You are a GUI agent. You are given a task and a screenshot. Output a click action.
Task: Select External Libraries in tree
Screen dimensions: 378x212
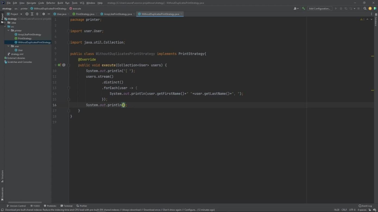16,58
